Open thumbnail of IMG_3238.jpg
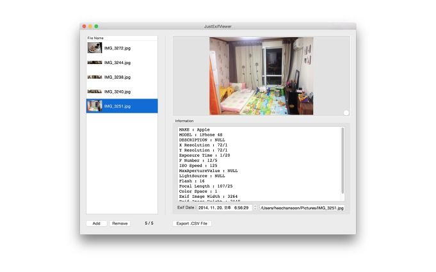This screenshot has height=272, width=436. tap(95, 77)
